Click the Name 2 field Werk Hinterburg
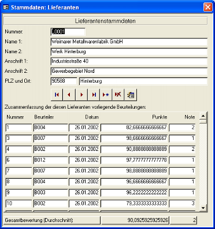This screenshot has width=215, height=229. [129, 51]
